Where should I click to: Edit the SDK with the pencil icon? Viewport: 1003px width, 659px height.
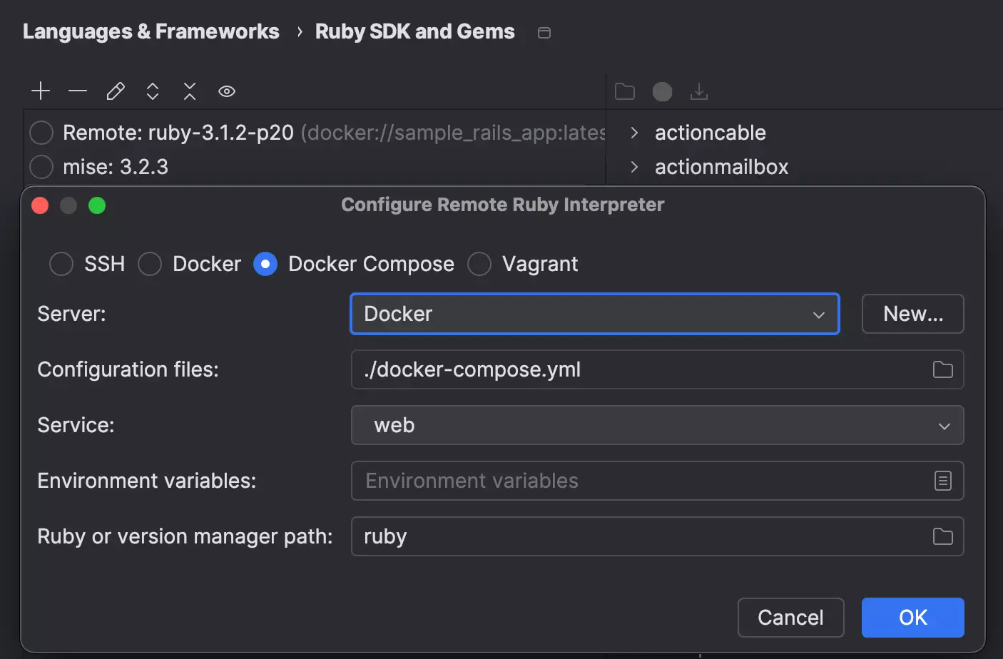(x=116, y=91)
